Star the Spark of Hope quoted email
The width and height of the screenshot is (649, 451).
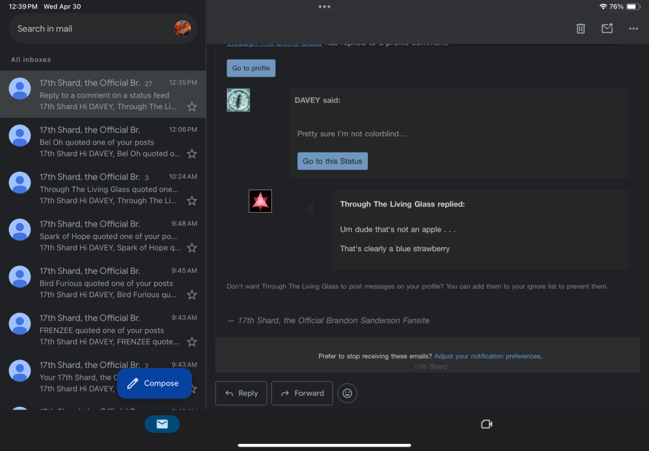(191, 248)
